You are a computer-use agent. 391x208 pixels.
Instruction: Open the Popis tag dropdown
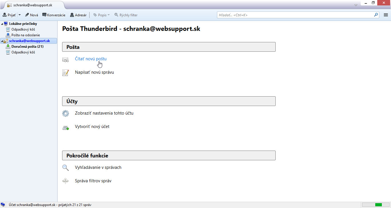[x=101, y=15]
